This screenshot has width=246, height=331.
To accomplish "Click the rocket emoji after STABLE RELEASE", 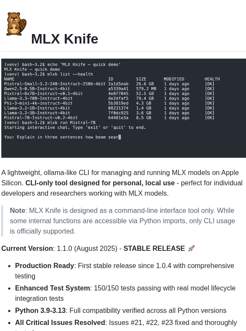I will point(191,248).
